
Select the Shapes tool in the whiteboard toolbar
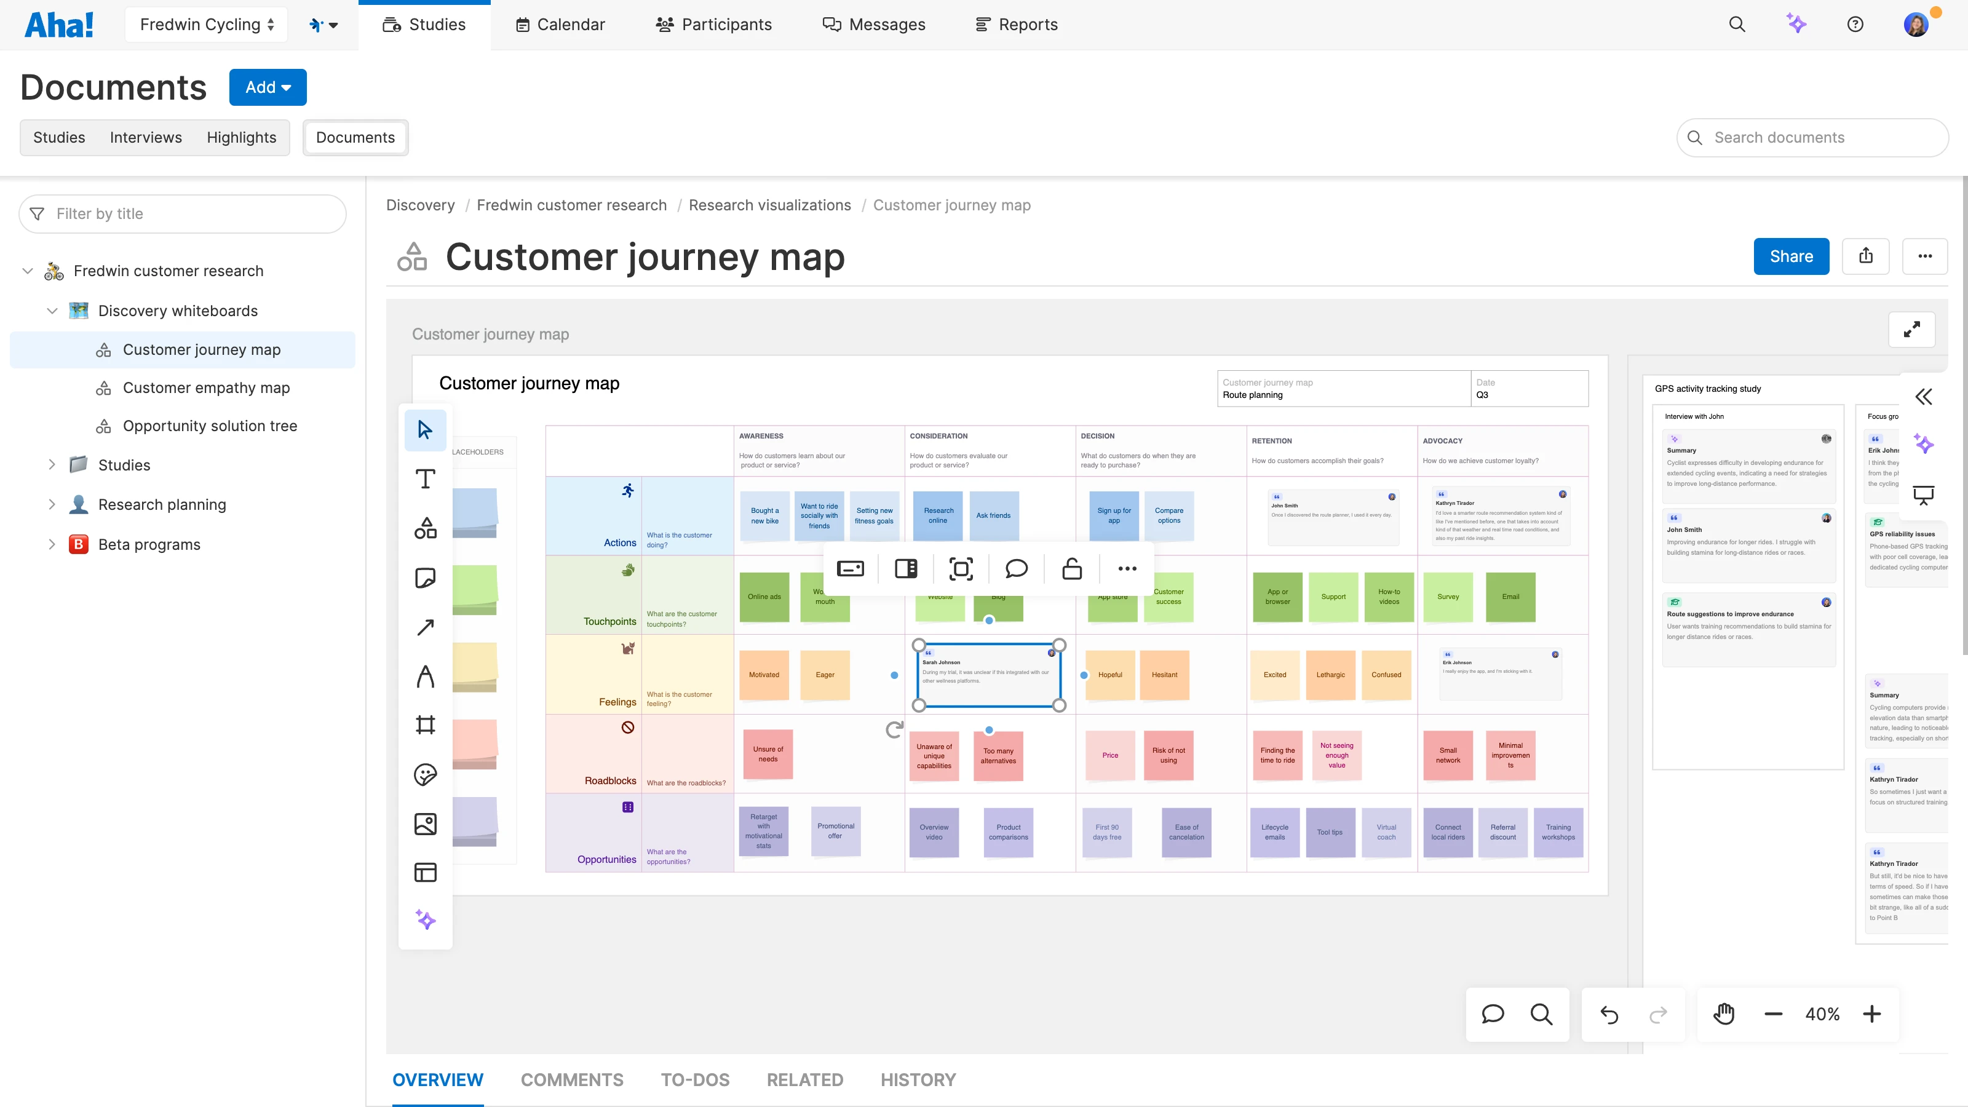pos(425,528)
